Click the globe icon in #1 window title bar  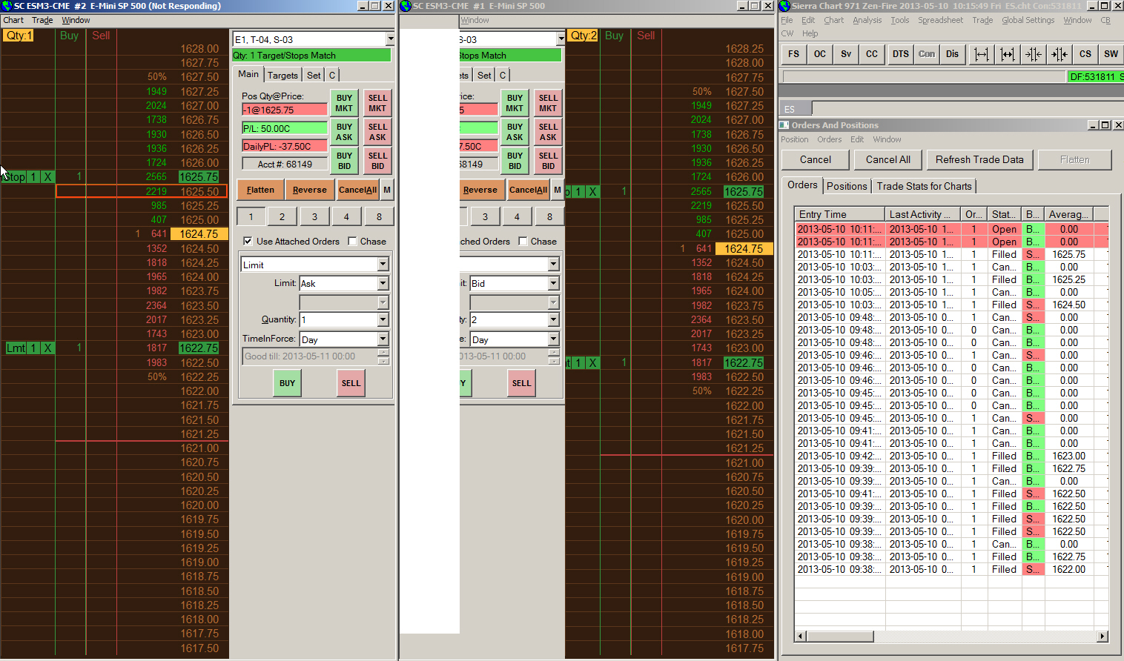click(x=406, y=6)
